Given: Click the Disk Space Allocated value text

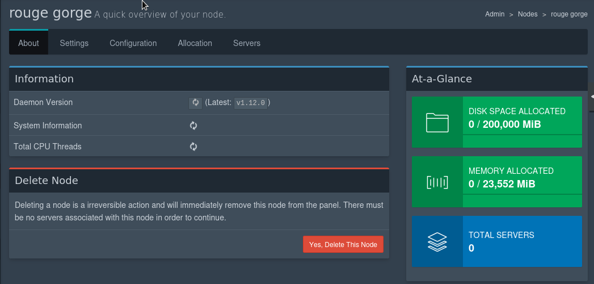Looking at the screenshot, I should 504,124.
